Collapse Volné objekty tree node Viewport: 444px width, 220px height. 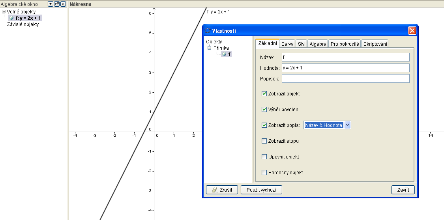tap(4, 11)
